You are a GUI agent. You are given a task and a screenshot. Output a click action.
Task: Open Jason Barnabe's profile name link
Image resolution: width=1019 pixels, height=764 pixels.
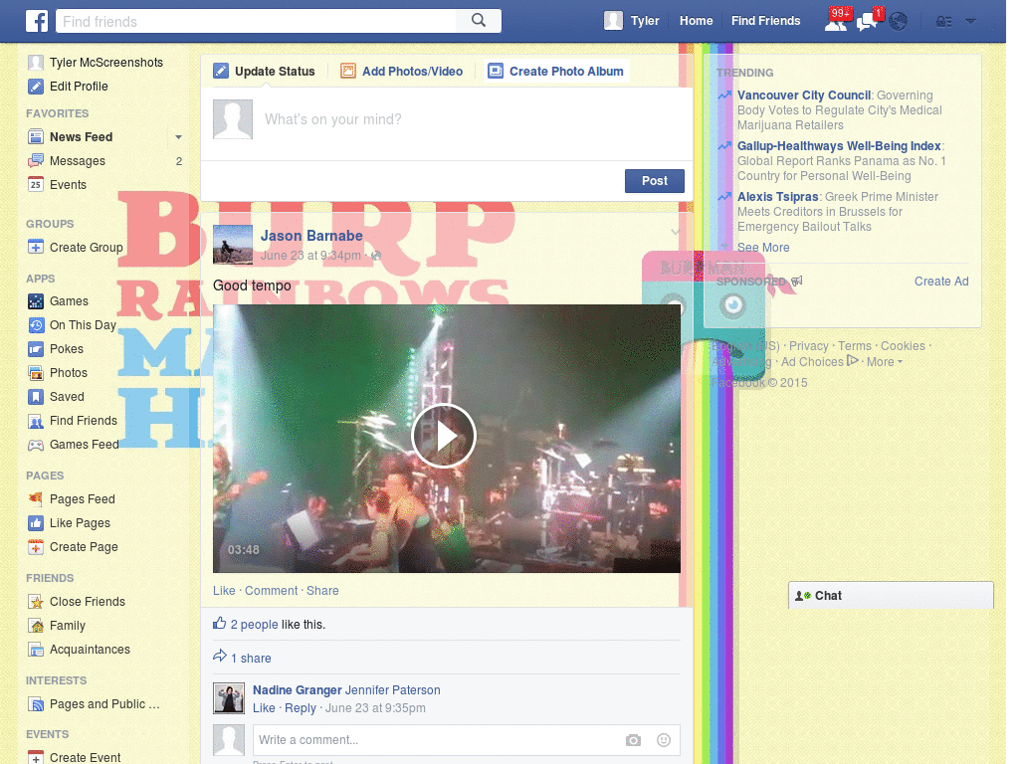pyautogui.click(x=311, y=236)
